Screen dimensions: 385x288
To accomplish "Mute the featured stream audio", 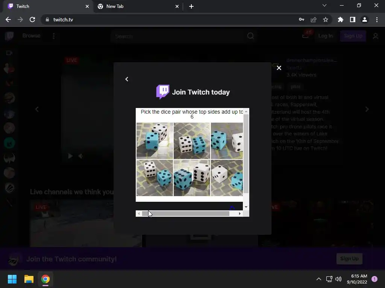I will 80,156.
